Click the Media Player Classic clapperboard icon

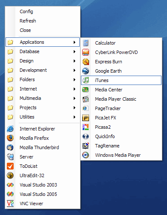[x=86, y=99]
